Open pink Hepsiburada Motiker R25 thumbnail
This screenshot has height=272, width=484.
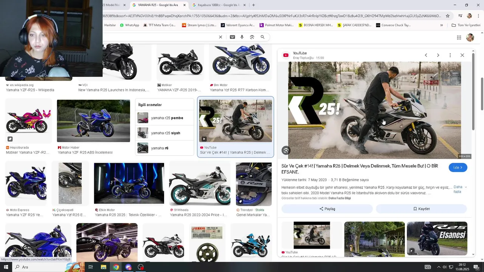28,121
